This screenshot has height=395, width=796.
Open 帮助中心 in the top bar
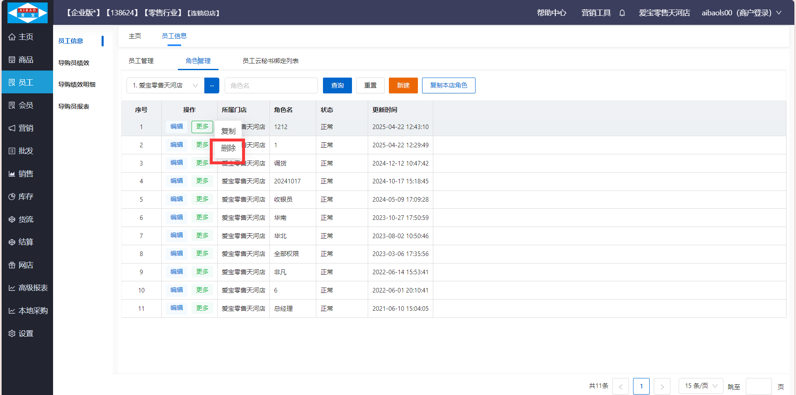pos(551,13)
